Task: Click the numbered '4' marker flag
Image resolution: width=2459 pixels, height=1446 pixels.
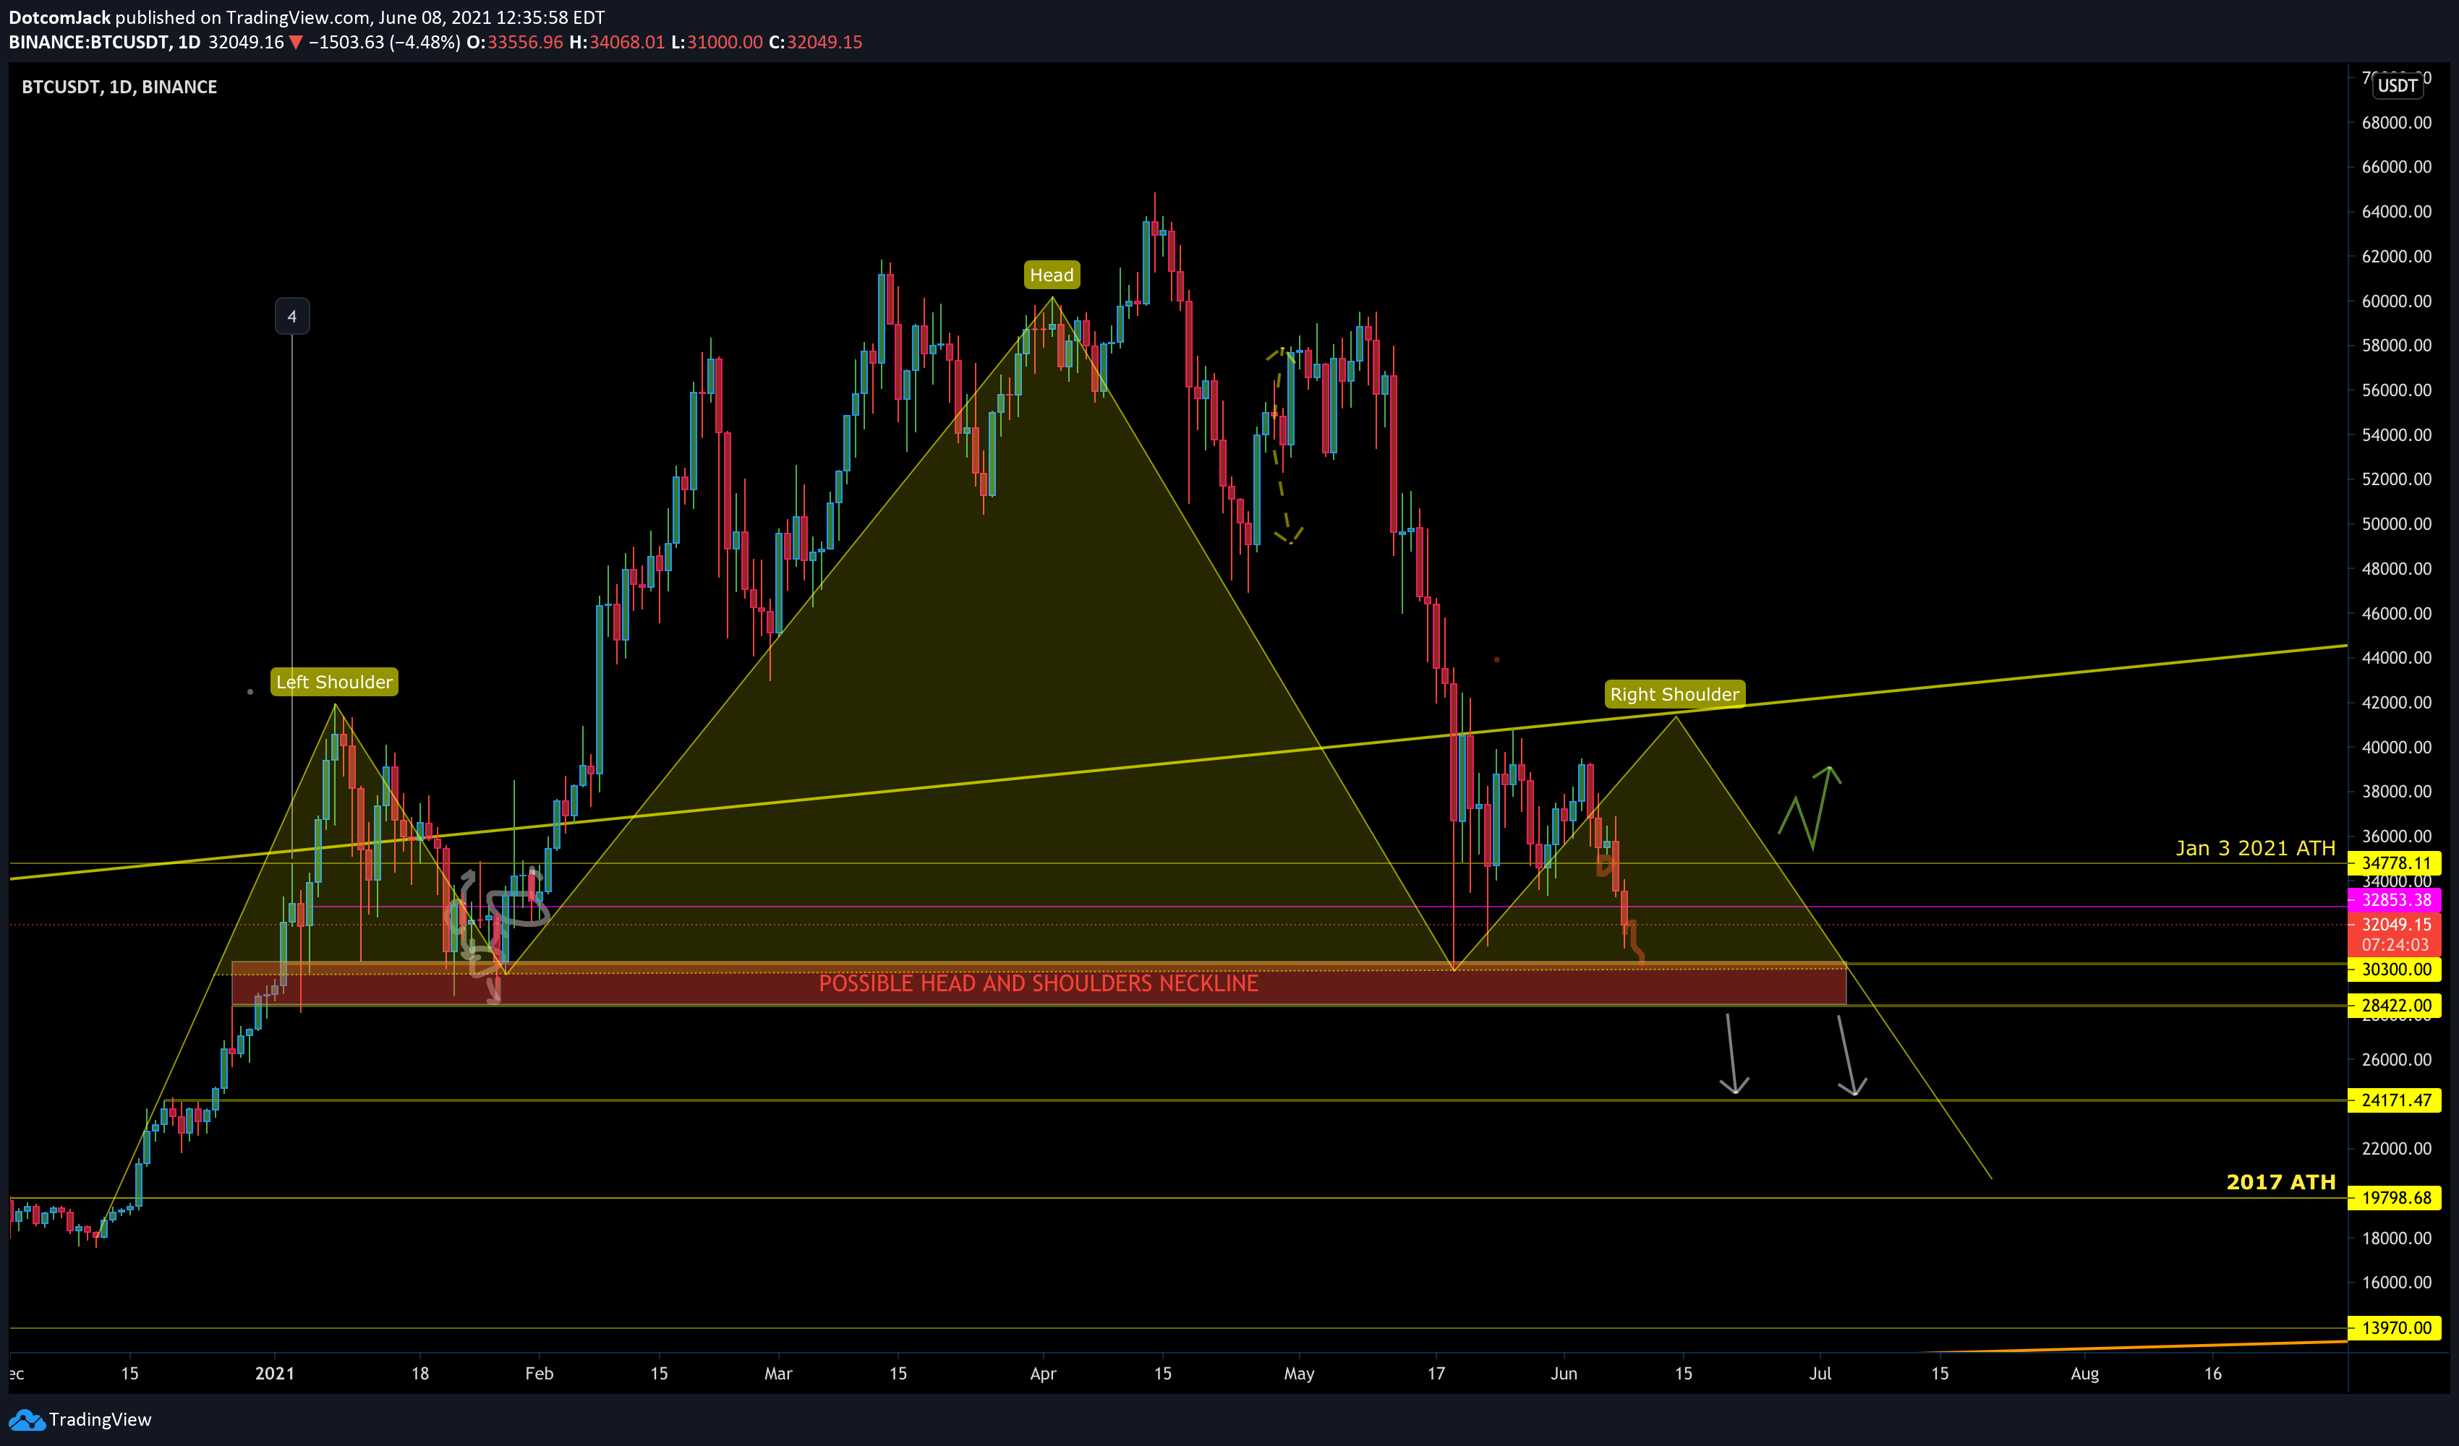Action: (291, 316)
